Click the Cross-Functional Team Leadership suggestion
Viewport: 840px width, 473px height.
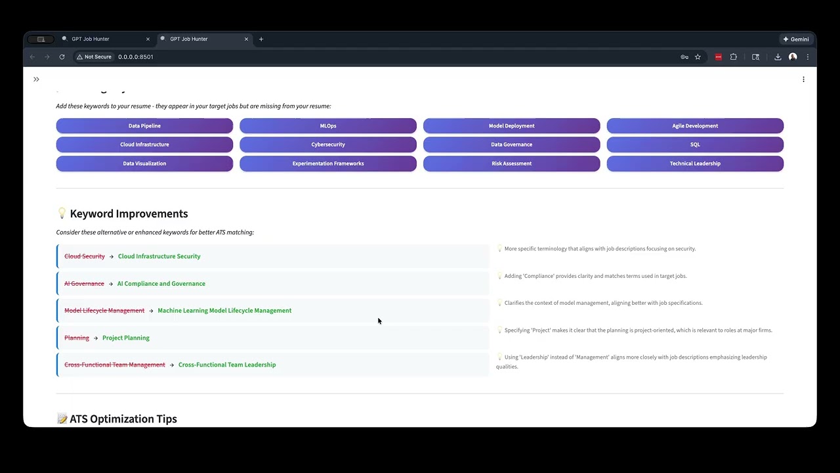(227, 365)
